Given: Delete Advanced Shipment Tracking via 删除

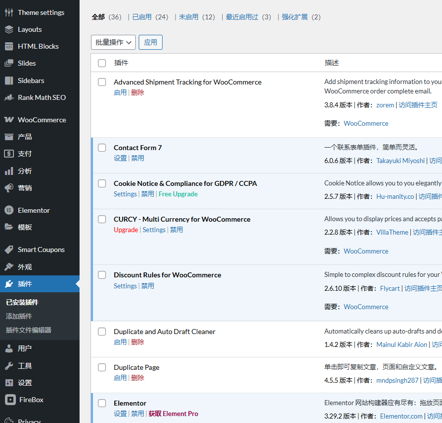Looking at the screenshot, I should pyautogui.click(x=138, y=92).
